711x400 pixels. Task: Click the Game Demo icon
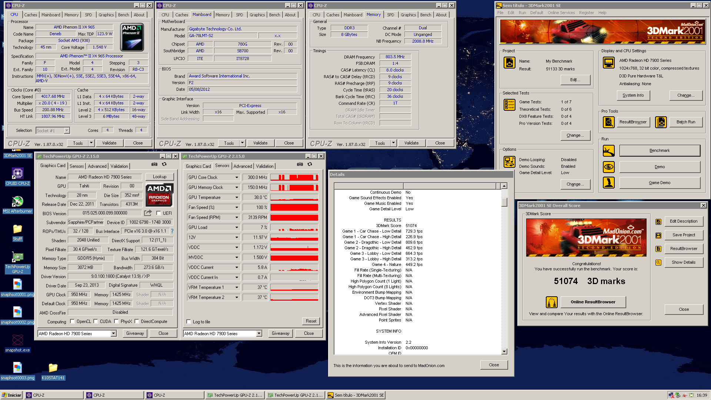608,183
